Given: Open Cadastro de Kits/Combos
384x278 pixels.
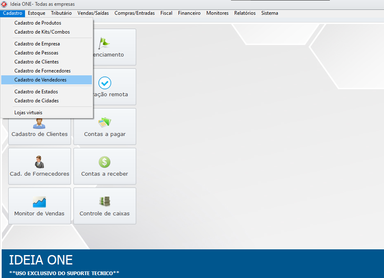Looking at the screenshot, I should tap(42, 32).
